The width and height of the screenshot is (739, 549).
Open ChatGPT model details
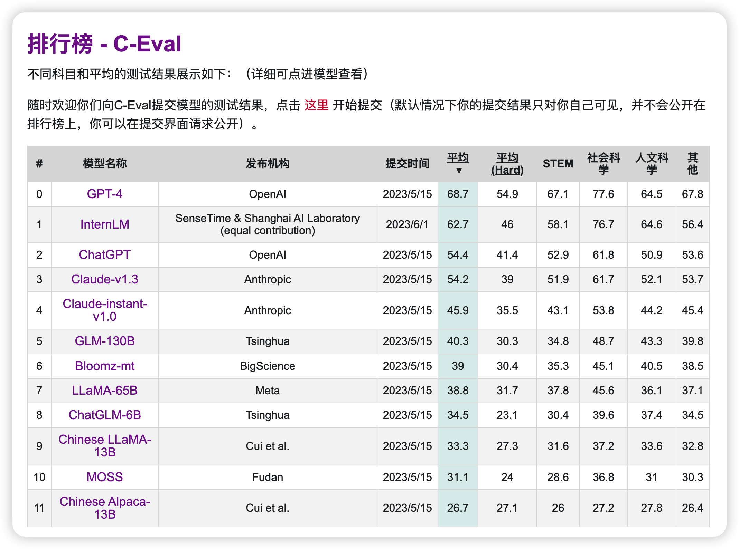click(x=104, y=255)
